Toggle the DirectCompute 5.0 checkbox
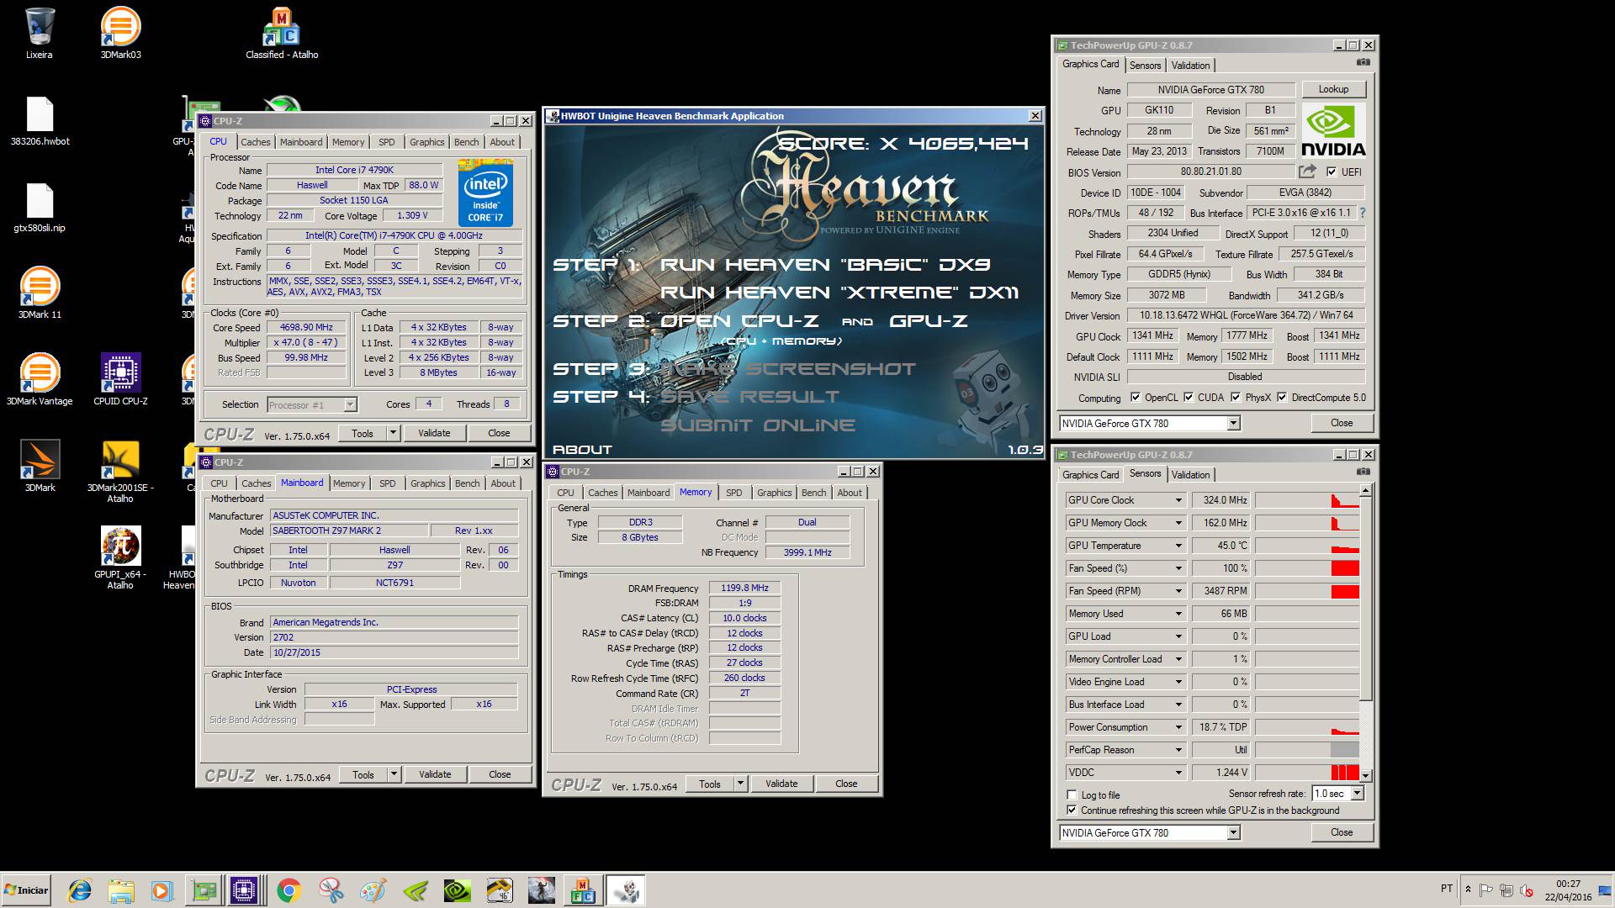Viewport: 1615px width, 908px height. click(1282, 398)
